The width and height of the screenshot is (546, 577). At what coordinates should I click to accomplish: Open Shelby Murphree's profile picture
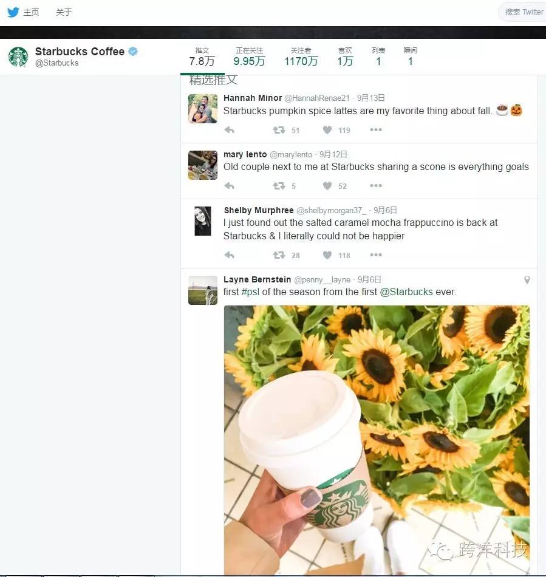(203, 221)
